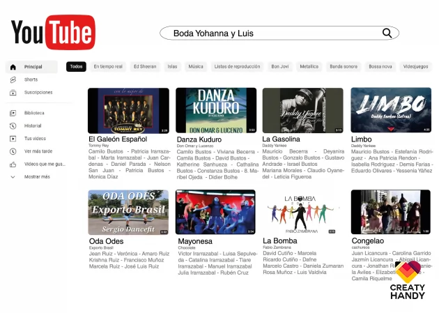Select the Música filter chip
The width and height of the screenshot is (439, 313).
coord(196,67)
